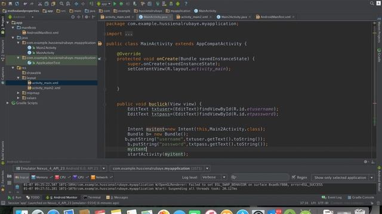Screen dimensions: 382x214
Task: Click the Copy toolbar icon
Action: (47, 4)
